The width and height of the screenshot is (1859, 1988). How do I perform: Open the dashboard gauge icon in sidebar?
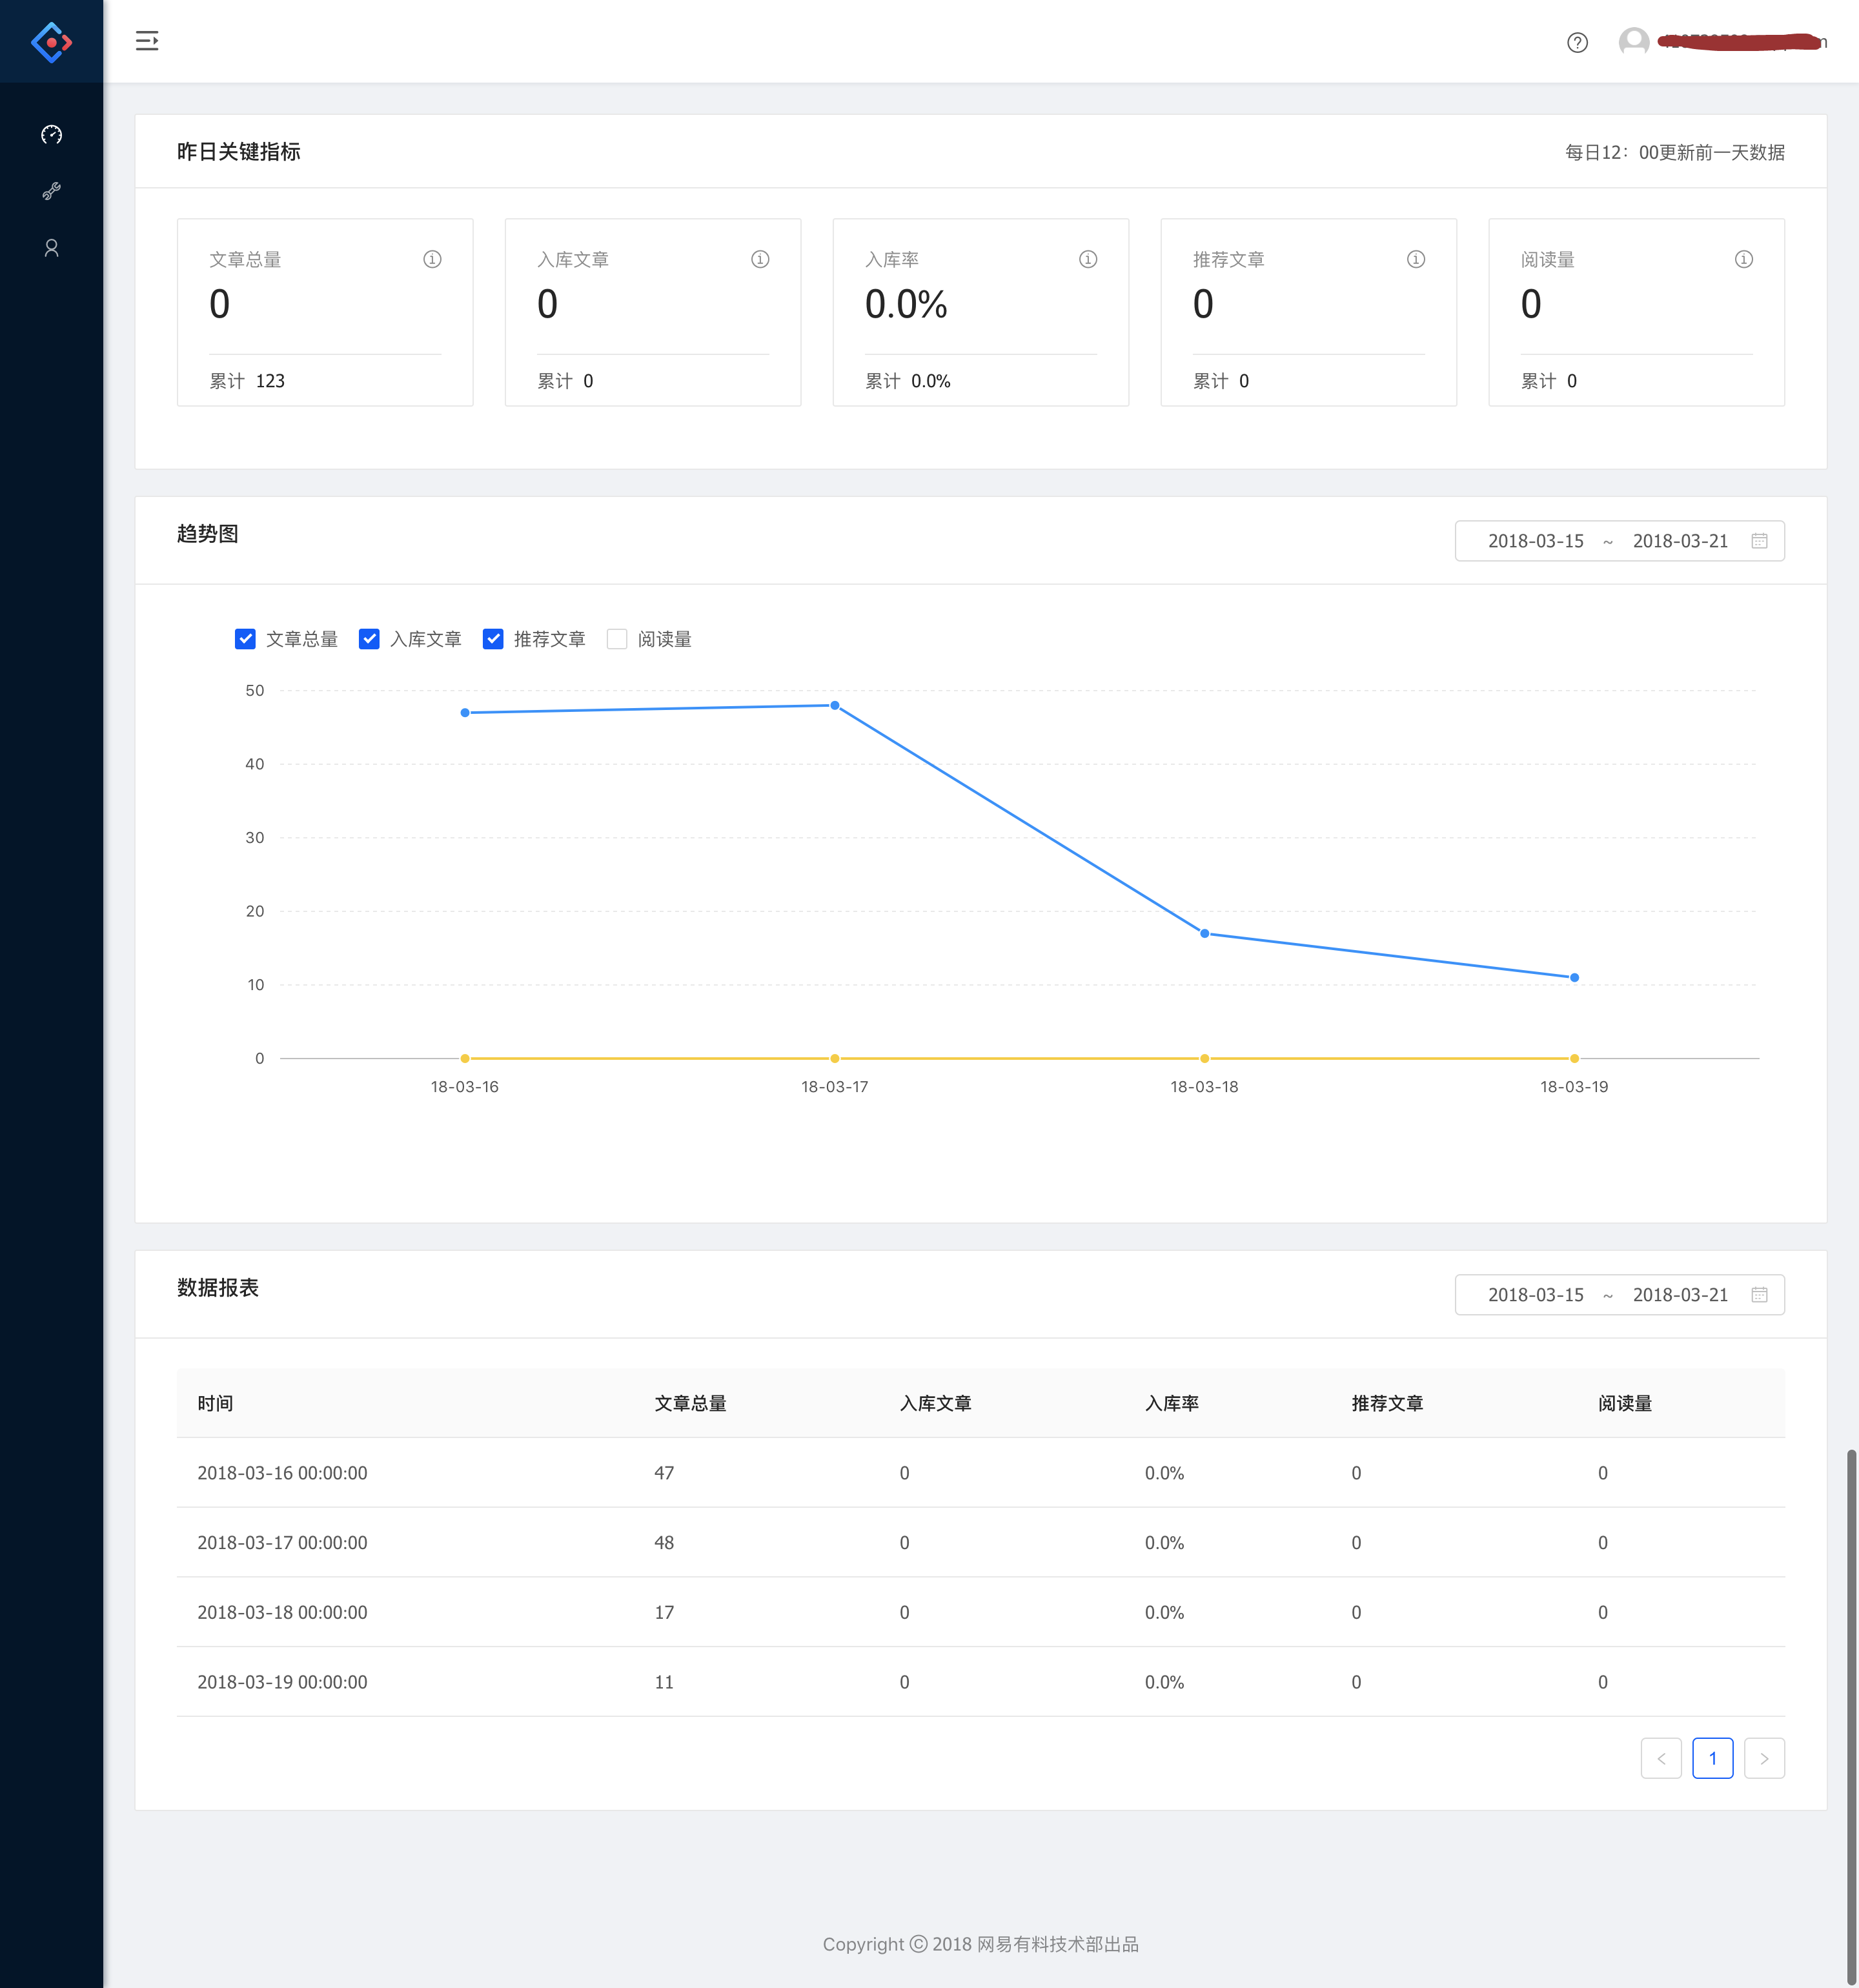click(x=52, y=134)
